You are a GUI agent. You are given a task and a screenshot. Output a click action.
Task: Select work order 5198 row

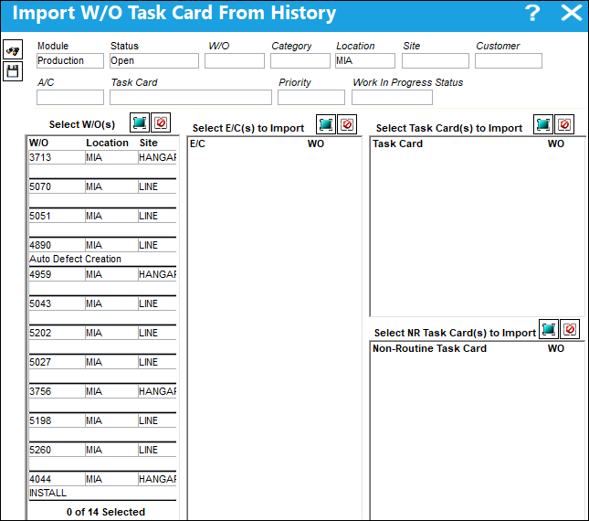[102, 421]
